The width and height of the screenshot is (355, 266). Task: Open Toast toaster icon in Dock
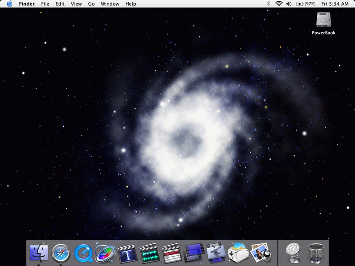click(238, 253)
